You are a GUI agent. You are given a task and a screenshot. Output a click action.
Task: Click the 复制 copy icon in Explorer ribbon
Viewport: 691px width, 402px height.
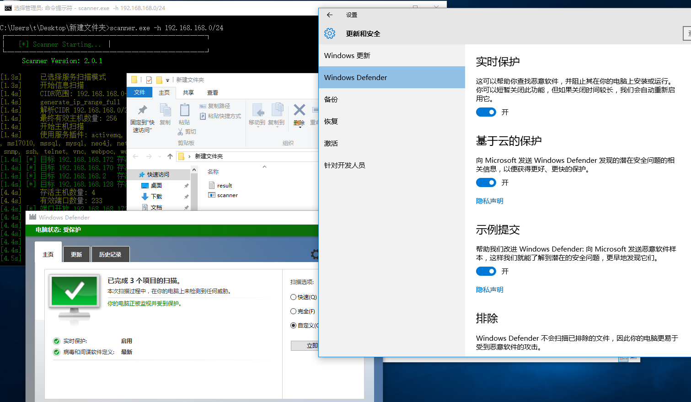coord(165,110)
